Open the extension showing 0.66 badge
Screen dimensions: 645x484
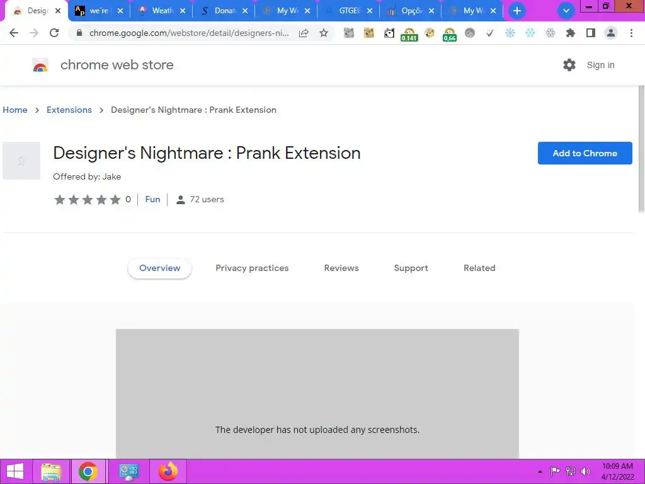450,34
